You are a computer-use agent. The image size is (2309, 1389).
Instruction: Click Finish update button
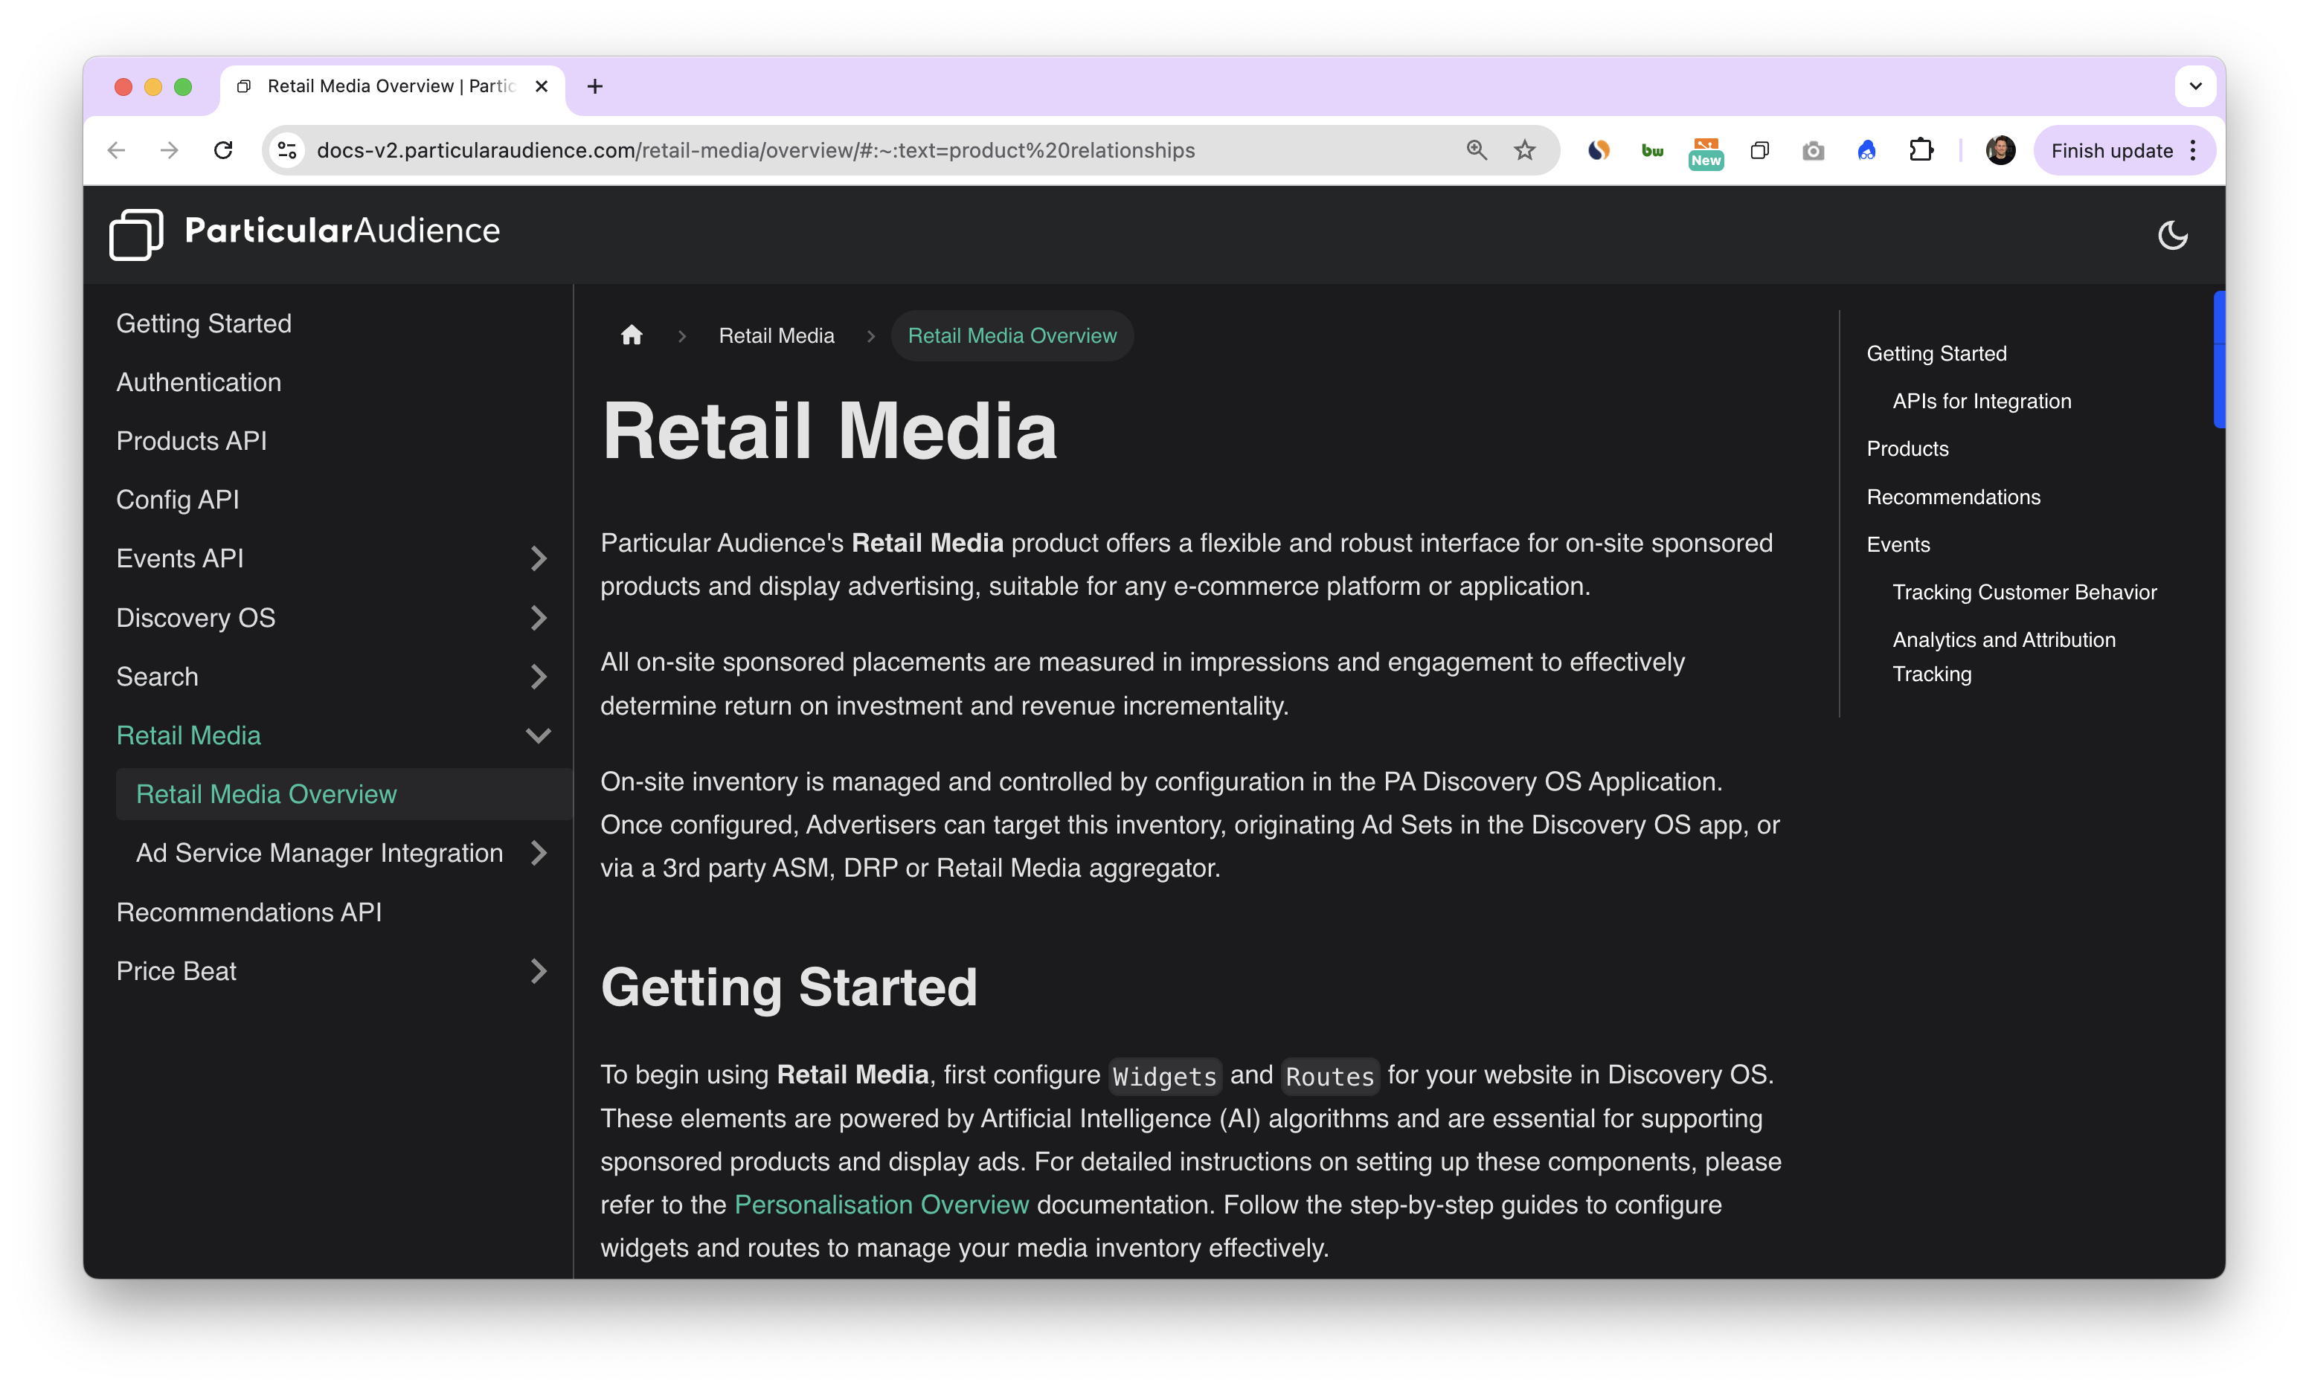[x=2110, y=151]
